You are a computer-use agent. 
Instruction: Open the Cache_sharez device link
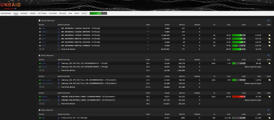[46, 80]
